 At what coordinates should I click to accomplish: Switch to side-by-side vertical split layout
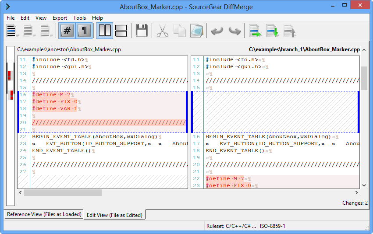click(x=104, y=31)
